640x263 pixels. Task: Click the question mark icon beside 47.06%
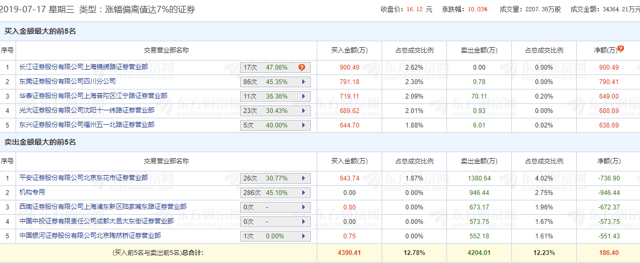pos(302,67)
